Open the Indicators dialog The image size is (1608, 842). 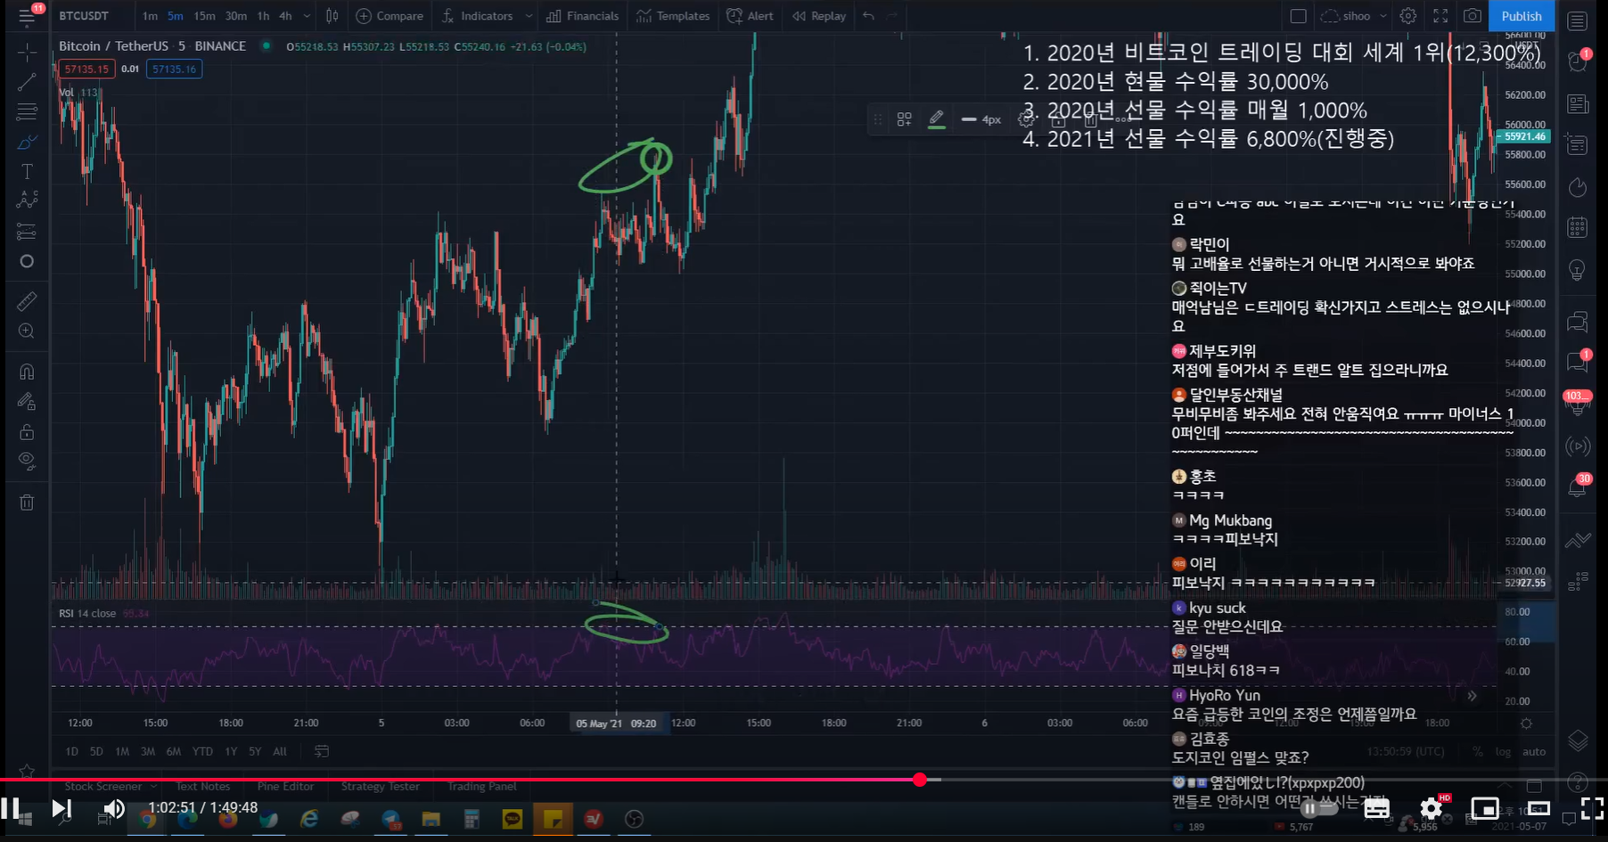tap(478, 16)
